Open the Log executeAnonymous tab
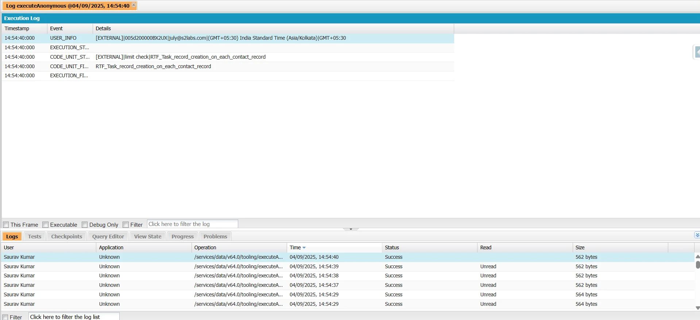Screen dimensions: 700x320 (x=67, y=6)
